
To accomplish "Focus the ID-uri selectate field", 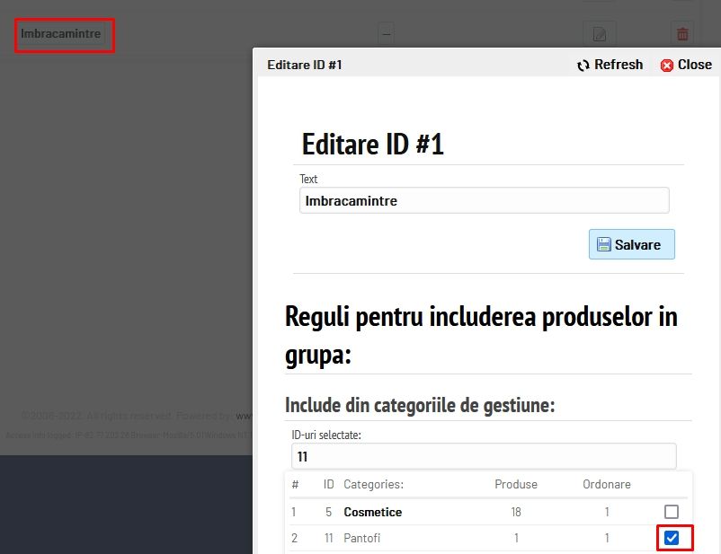I will coord(484,456).
